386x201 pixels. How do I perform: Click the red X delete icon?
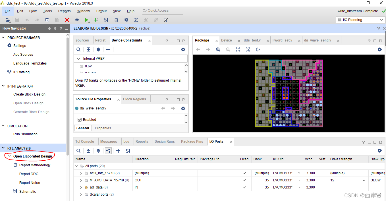click(x=67, y=20)
